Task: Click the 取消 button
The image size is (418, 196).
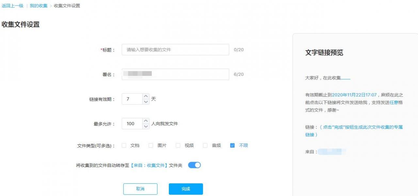Action: coord(140,189)
